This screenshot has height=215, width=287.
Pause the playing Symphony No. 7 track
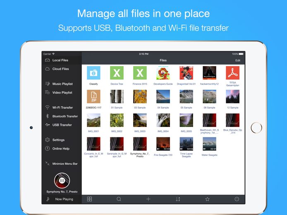[x=62, y=181]
